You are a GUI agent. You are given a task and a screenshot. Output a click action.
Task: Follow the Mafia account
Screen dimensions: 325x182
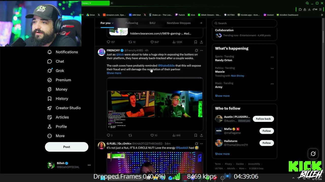point(267,131)
